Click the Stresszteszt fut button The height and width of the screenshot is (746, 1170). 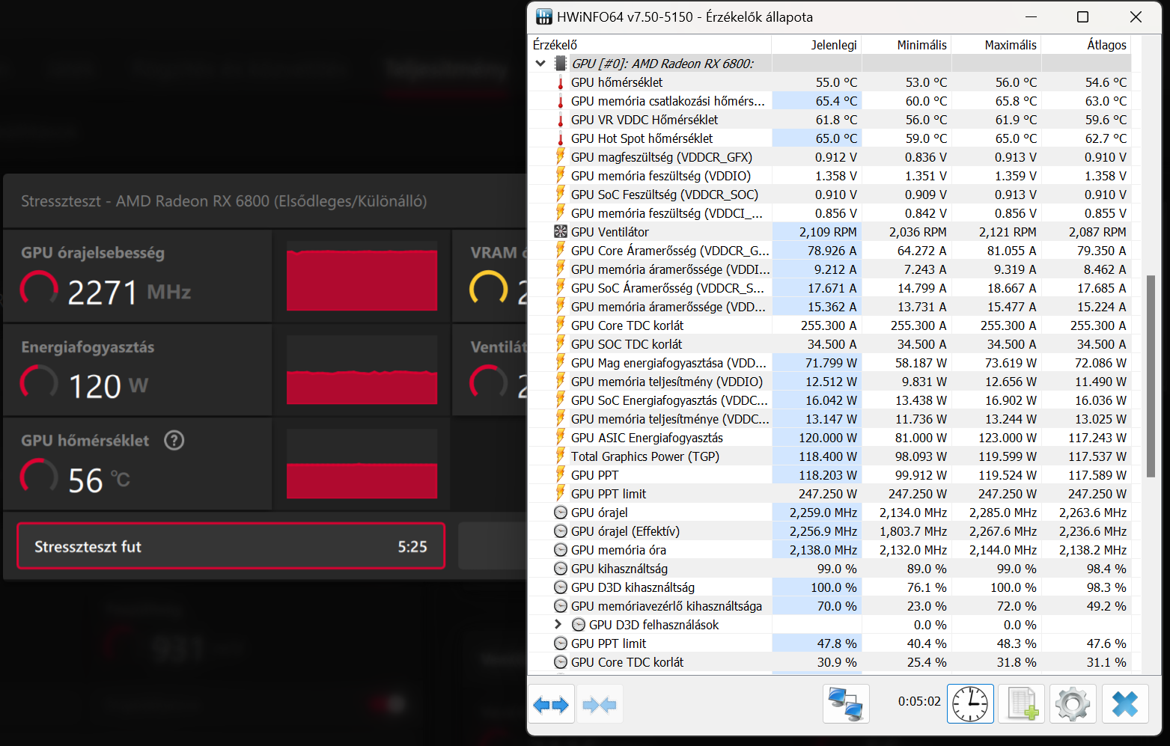[231, 546]
